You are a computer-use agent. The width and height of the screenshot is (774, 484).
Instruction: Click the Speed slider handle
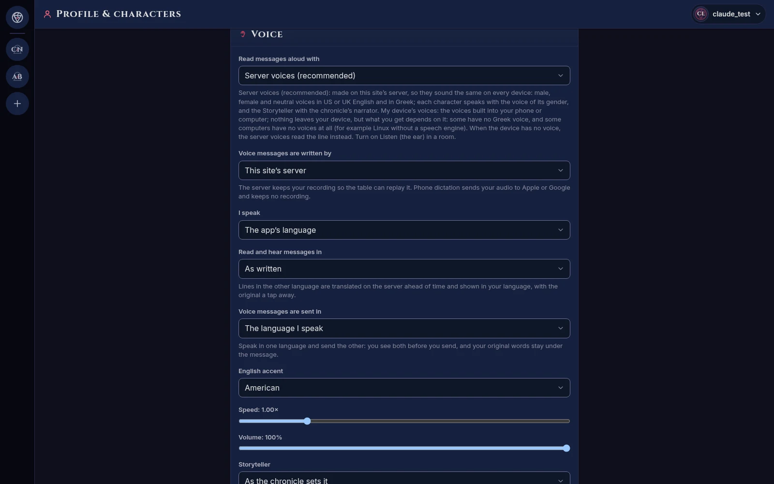click(307, 421)
